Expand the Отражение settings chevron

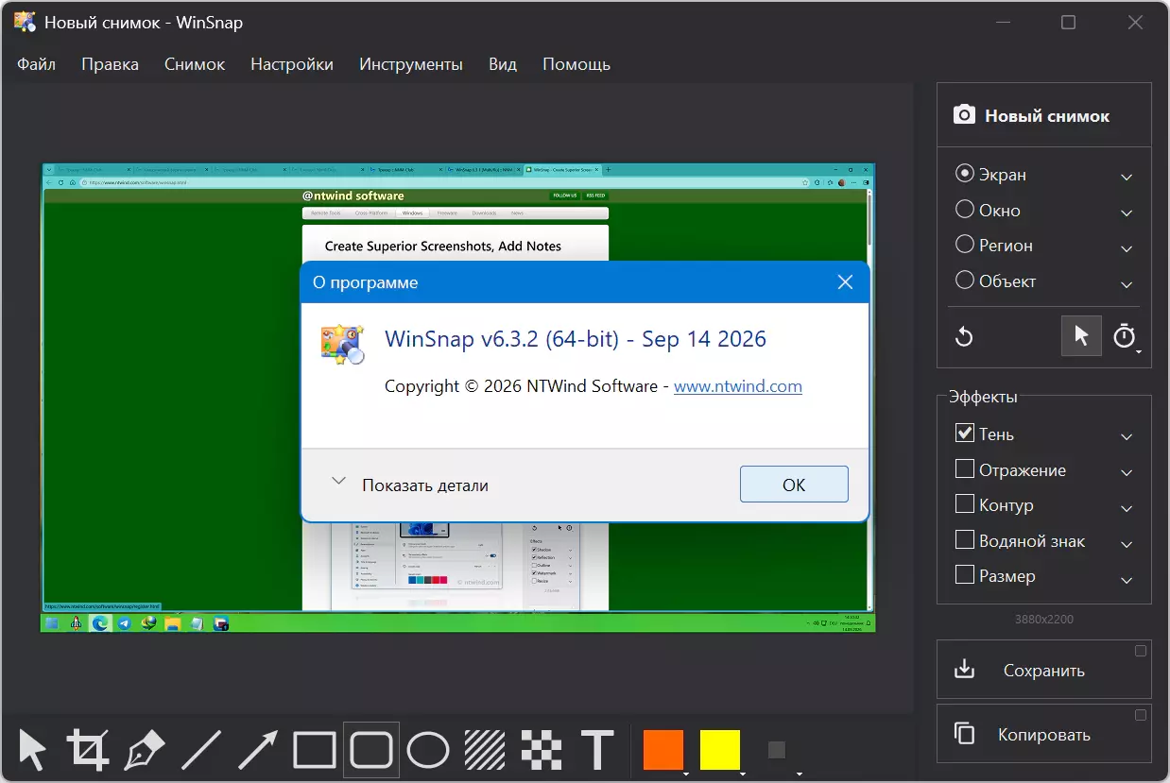pyautogui.click(x=1127, y=472)
